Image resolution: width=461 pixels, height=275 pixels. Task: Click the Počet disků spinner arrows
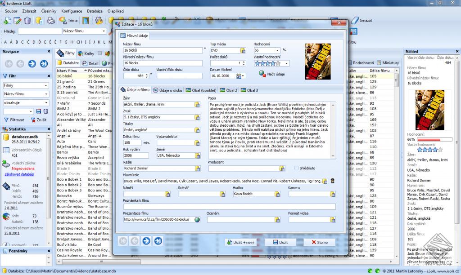point(244,63)
